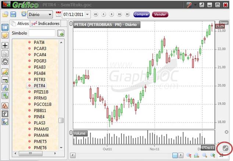Open a chart file with the folder icon
233x161 pixels.
[5, 14]
